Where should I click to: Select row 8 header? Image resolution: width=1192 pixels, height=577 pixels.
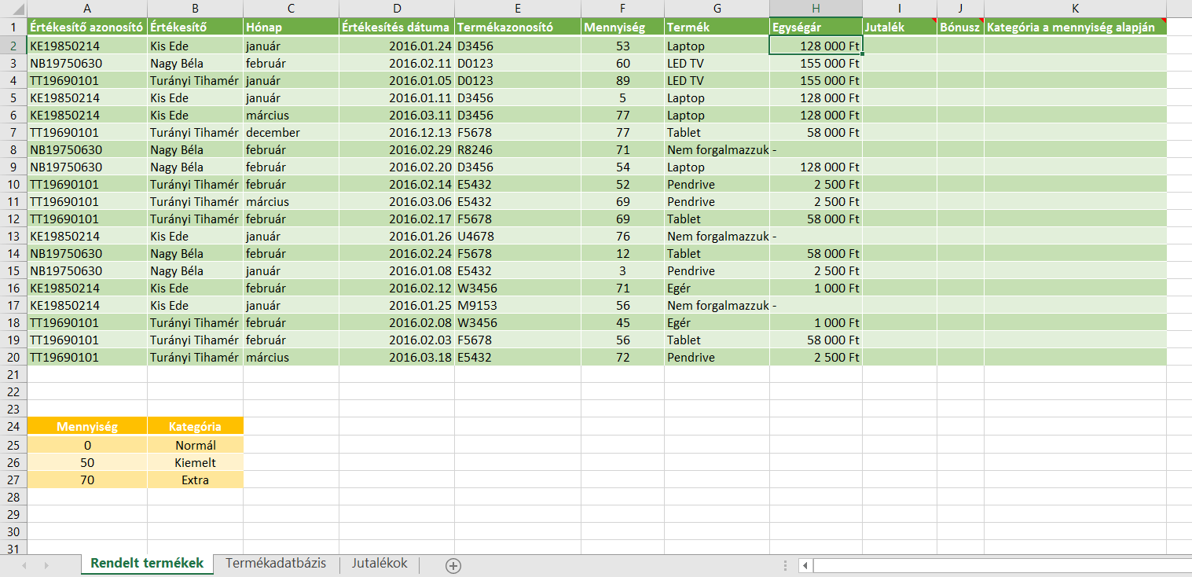pyautogui.click(x=13, y=149)
